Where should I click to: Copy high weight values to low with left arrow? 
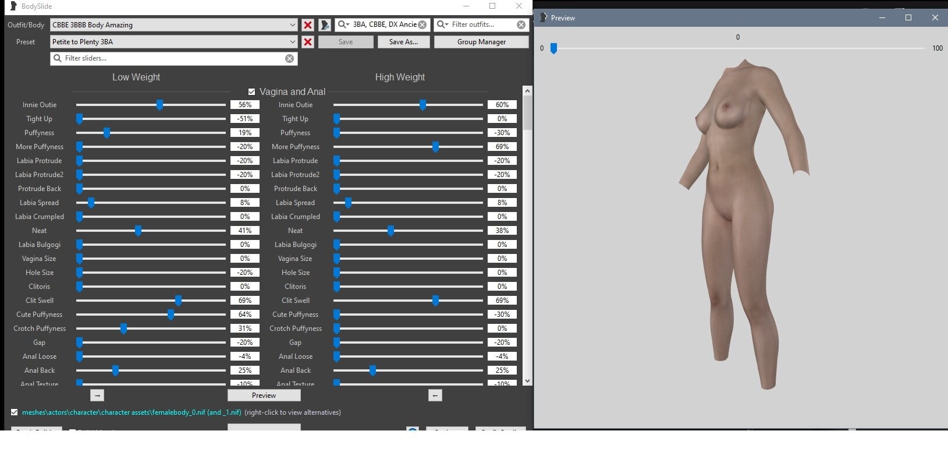tap(435, 396)
